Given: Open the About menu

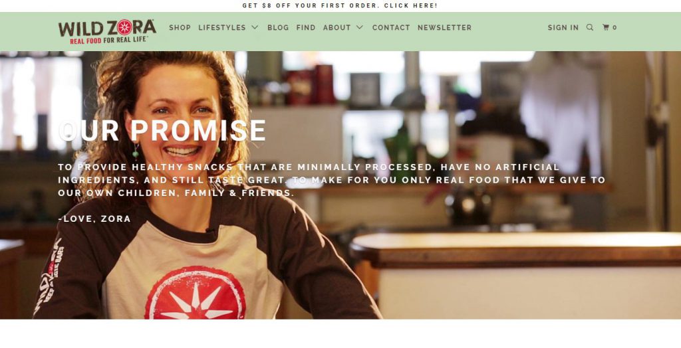Looking at the screenshot, I should (337, 27).
